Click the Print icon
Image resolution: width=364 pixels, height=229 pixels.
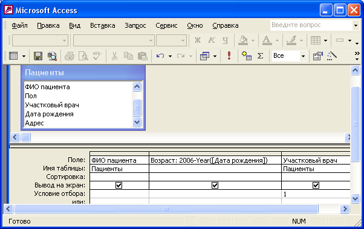[x=69, y=56]
